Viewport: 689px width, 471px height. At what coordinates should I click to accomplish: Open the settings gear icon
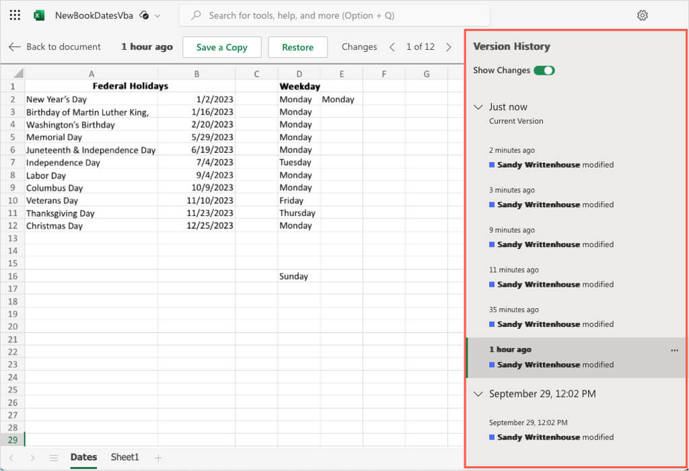642,15
